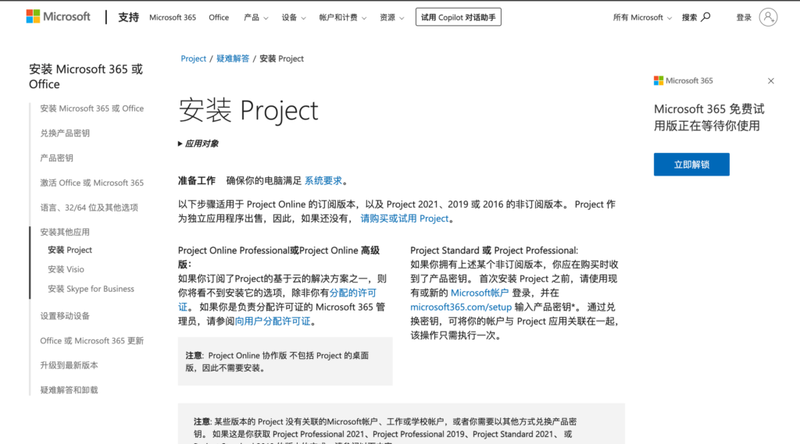Open the 向用户分配许可证 link

pos(273,321)
